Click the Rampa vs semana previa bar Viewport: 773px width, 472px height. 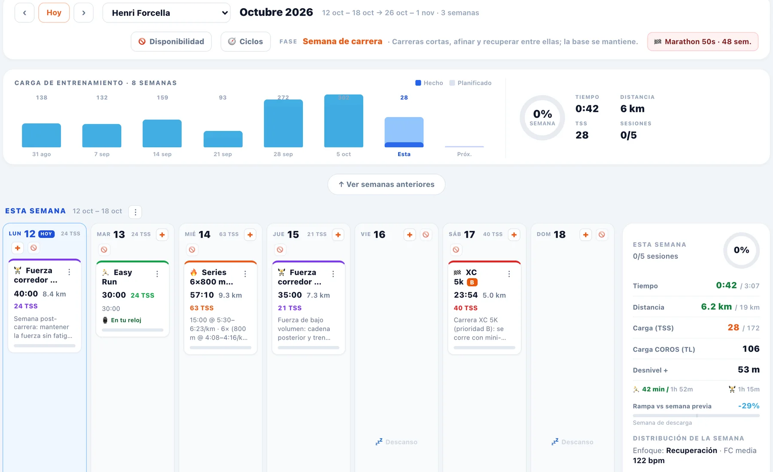coord(696,416)
